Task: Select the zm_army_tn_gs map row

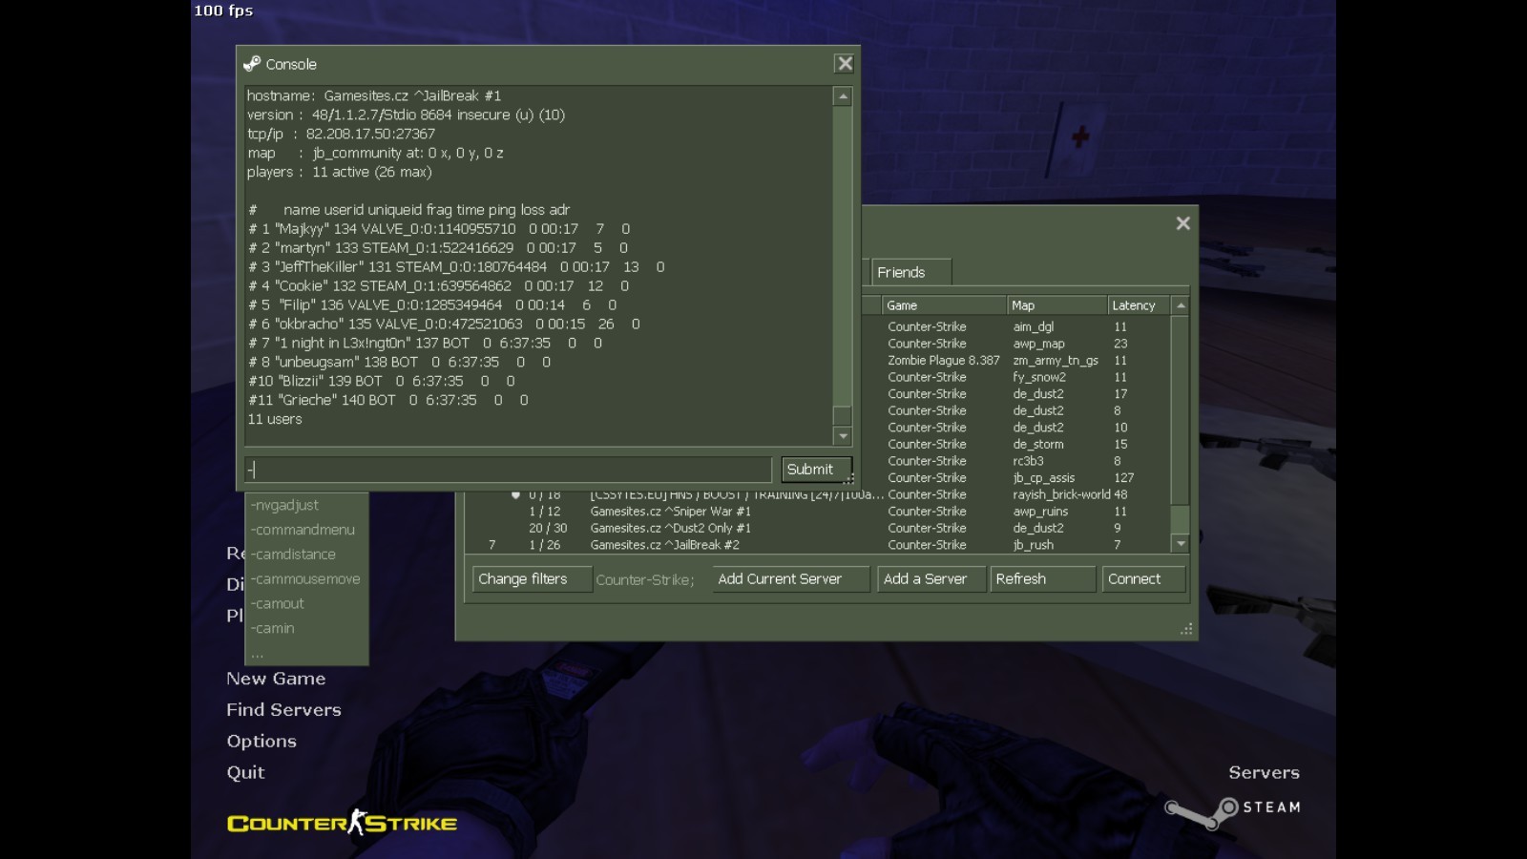Action: click(1016, 361)
